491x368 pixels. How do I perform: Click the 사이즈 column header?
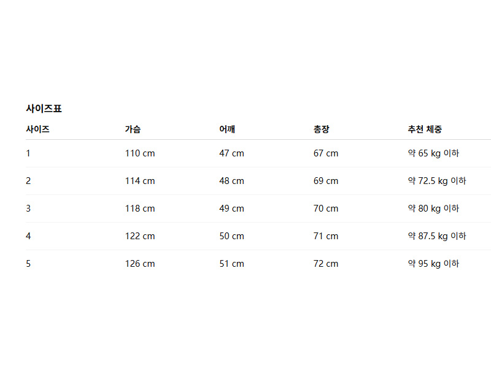click(37, 129)
